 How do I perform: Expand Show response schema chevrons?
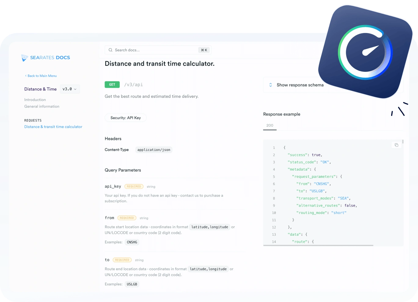pyautogui.click(x=270, y=85)
